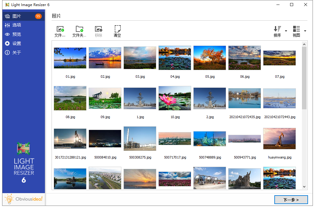Select the lotus flower thumbnail 10.jpg
The height and width of the screenshot is (208, 315).
coord(174,98)
